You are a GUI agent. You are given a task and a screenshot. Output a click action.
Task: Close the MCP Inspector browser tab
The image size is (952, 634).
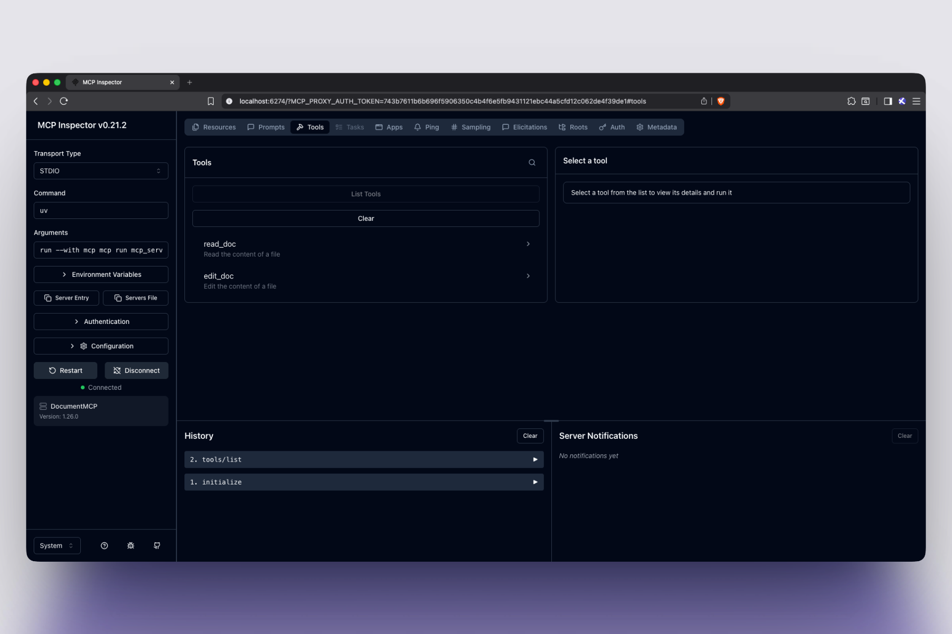(172, 82)
